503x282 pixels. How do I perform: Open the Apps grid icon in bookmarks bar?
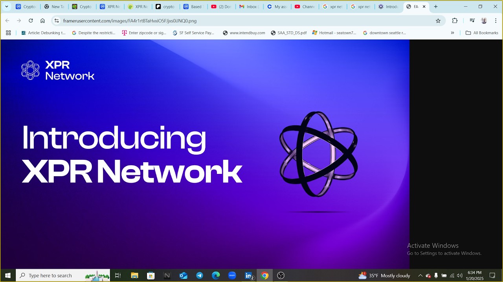point(8,33)
